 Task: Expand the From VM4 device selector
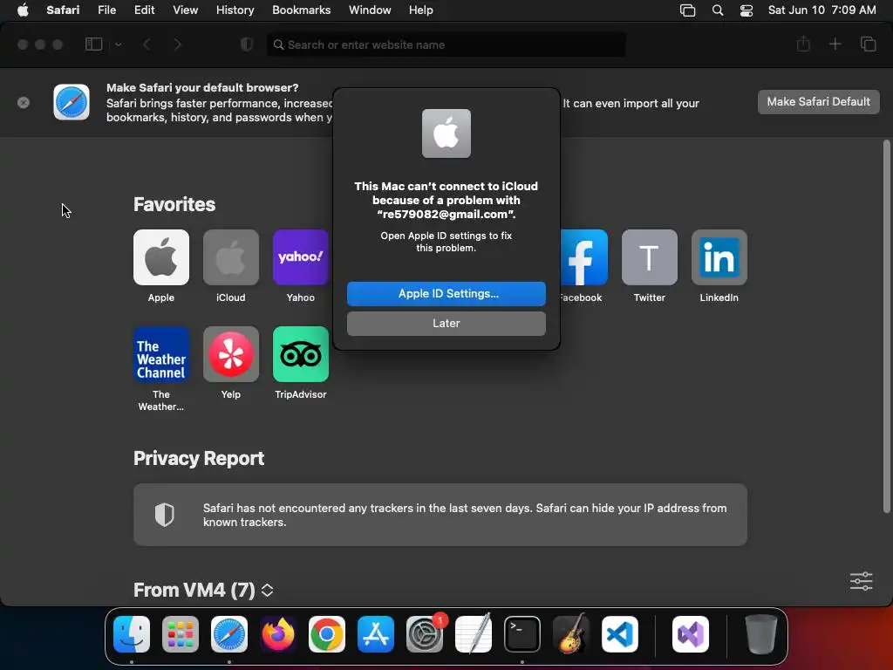pos(267,591)
